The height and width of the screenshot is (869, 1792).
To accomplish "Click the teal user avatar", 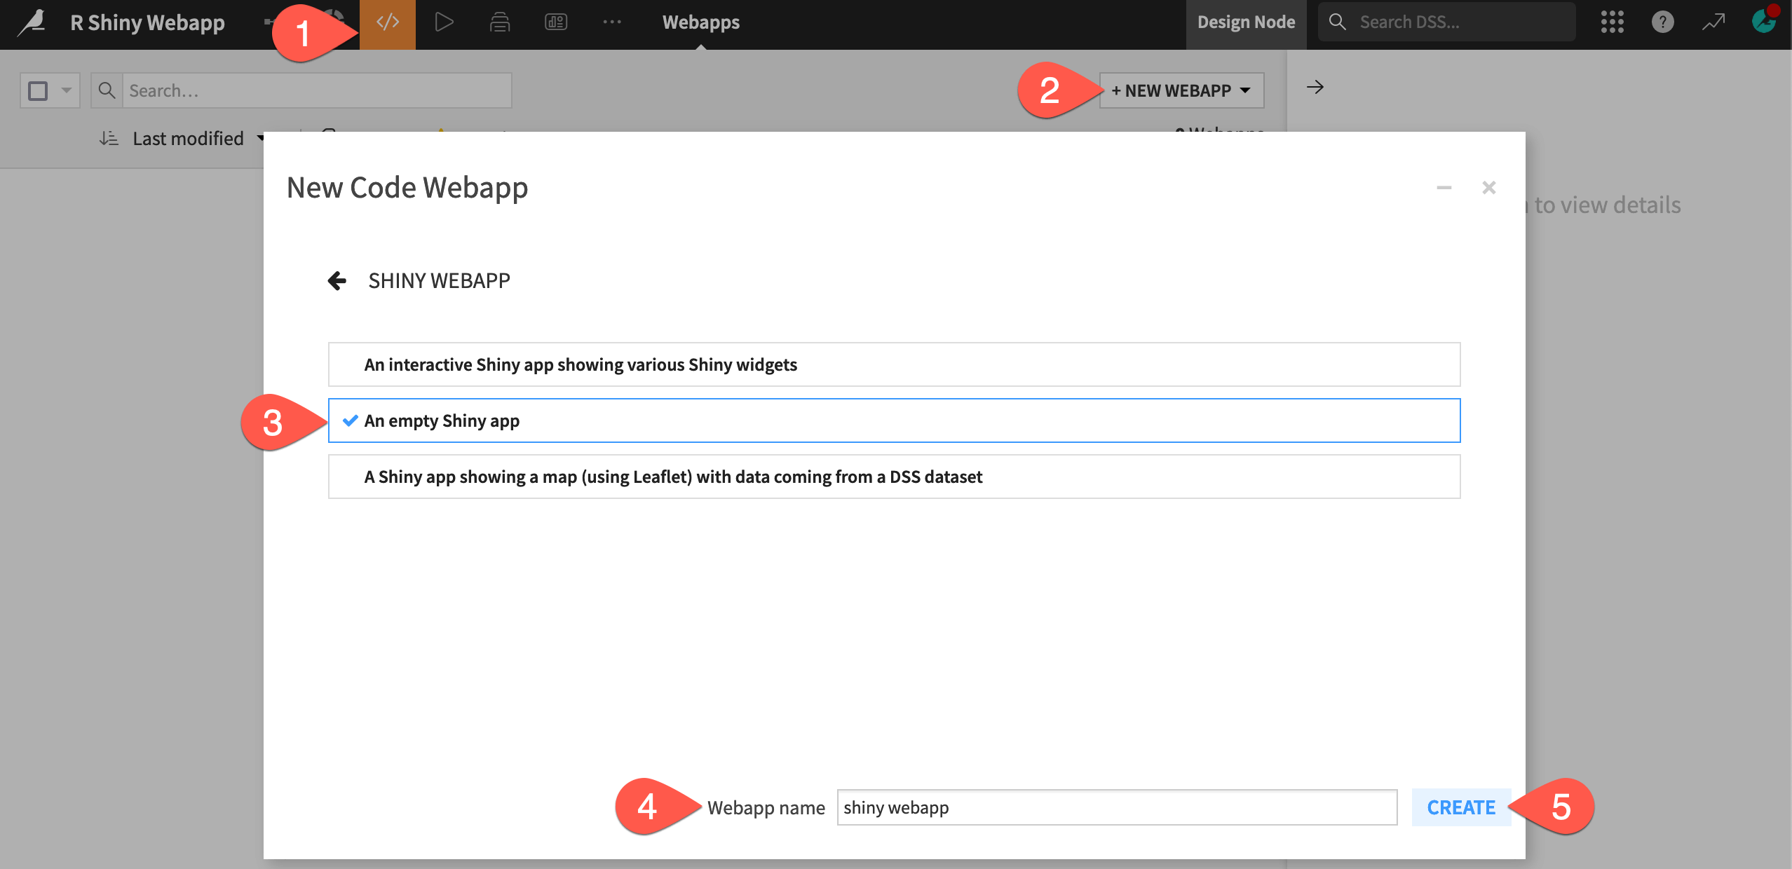I will [1765, 22].
